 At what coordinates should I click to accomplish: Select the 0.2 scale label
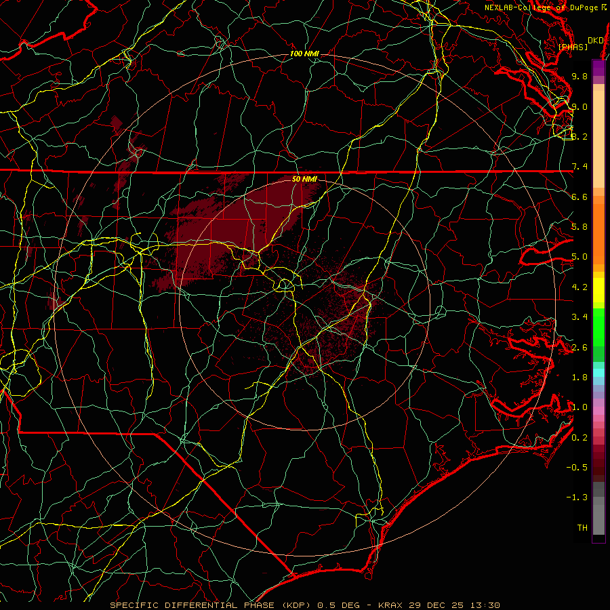(x=579, y=438)
